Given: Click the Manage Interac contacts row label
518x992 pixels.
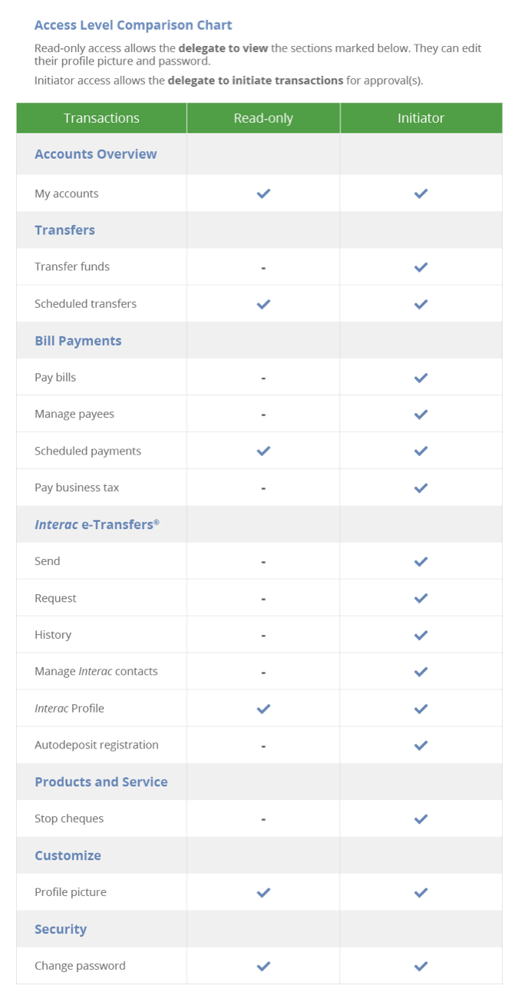Looking at the screenshot, I should tap(96, 671).
